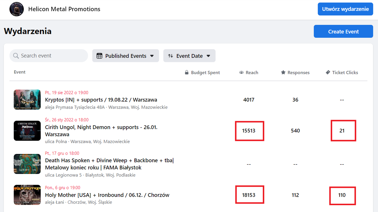Click the search magnifier icon

16,56
